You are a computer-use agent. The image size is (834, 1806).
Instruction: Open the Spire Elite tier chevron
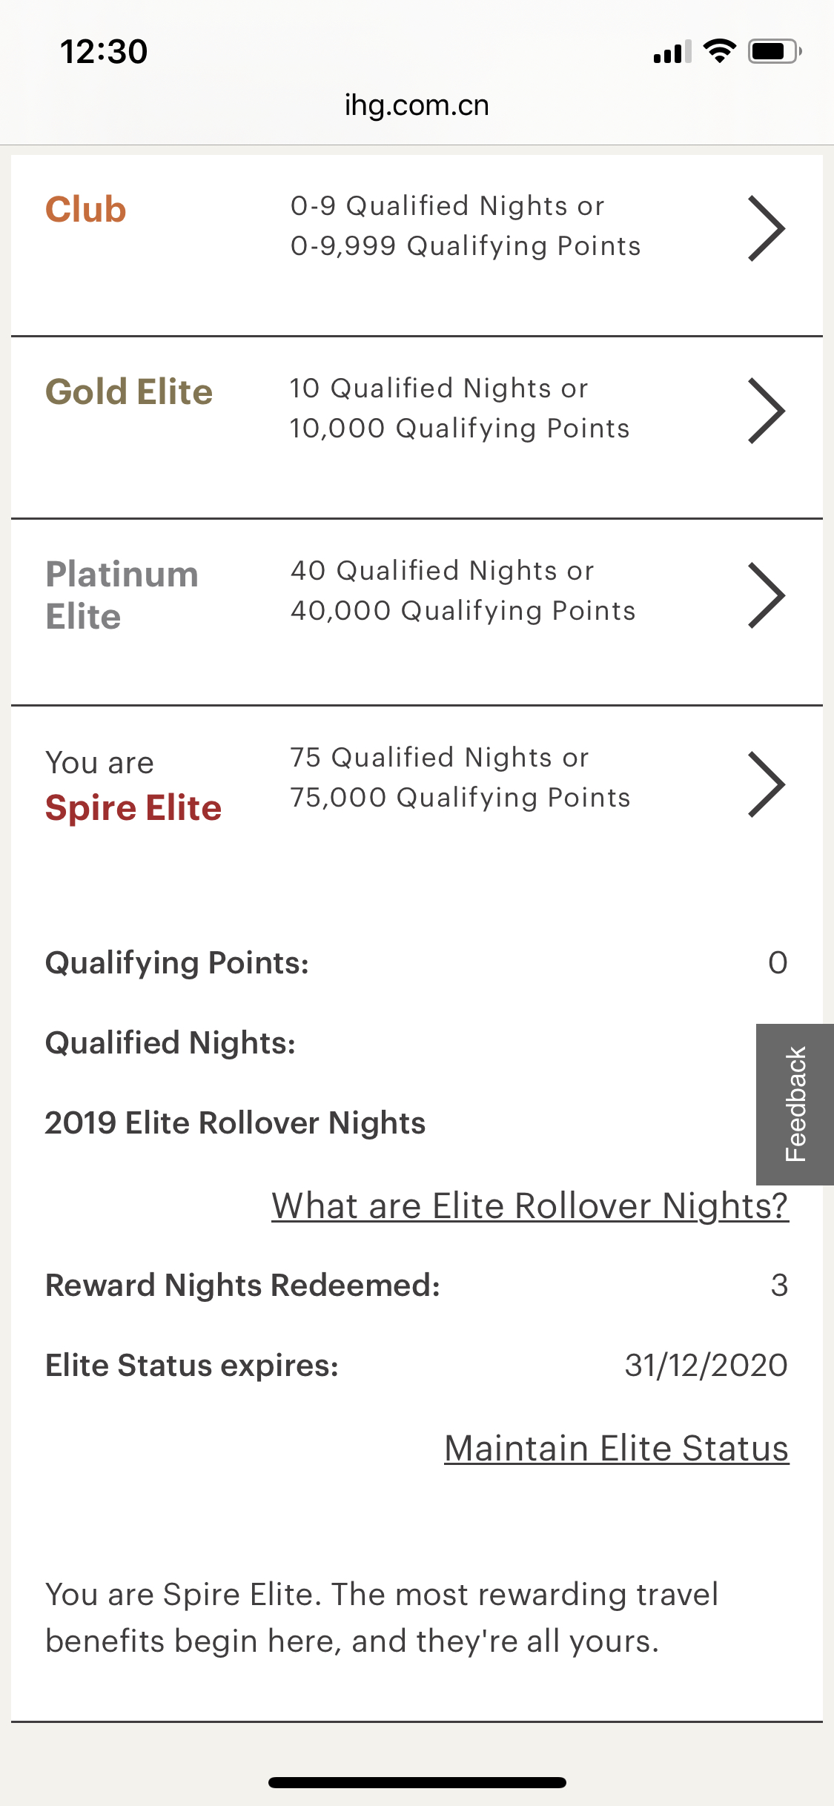(767, 784)
